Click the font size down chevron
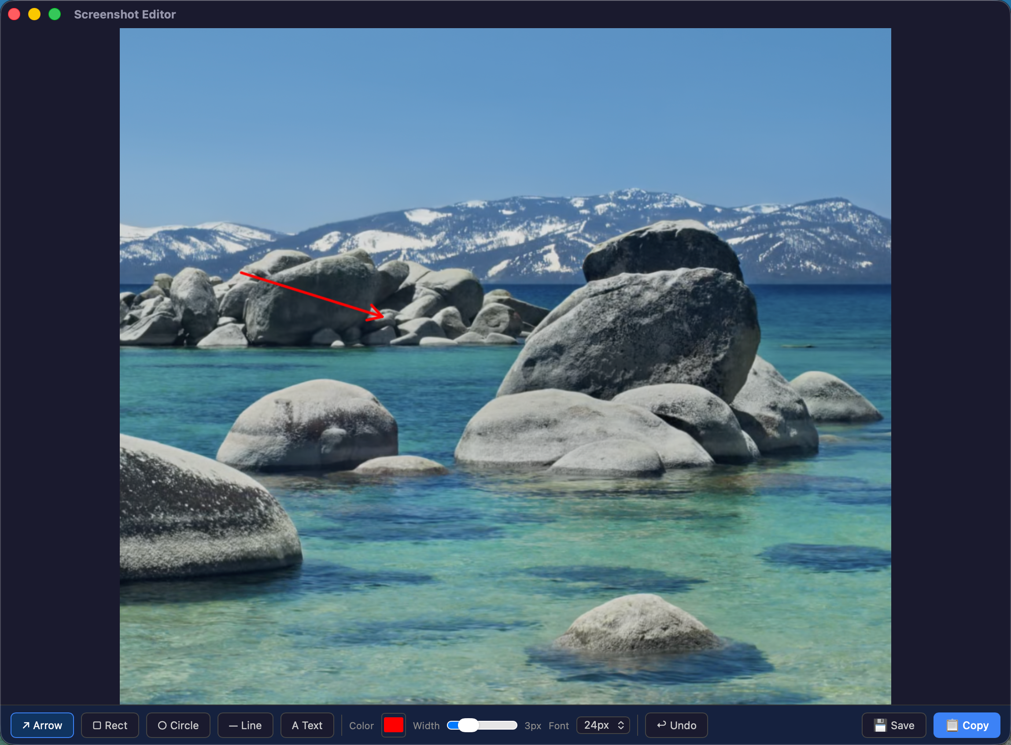This screenshot has width=1011, height=745. tap(622, 728)
